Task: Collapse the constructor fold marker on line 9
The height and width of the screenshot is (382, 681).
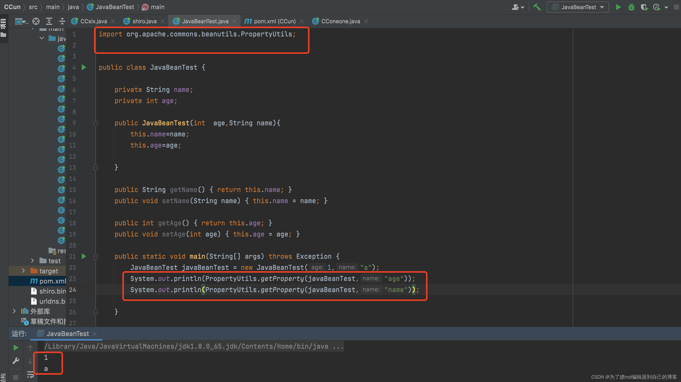Action: point(96,123)
